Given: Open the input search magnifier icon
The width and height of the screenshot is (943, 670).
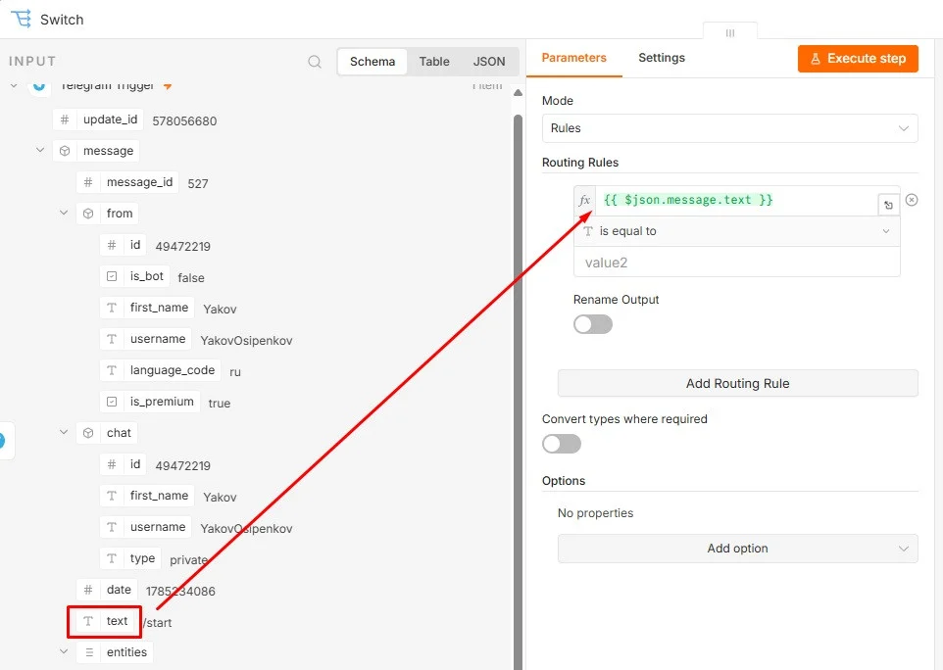Looking at the screenshot, I should coord(315,62).
